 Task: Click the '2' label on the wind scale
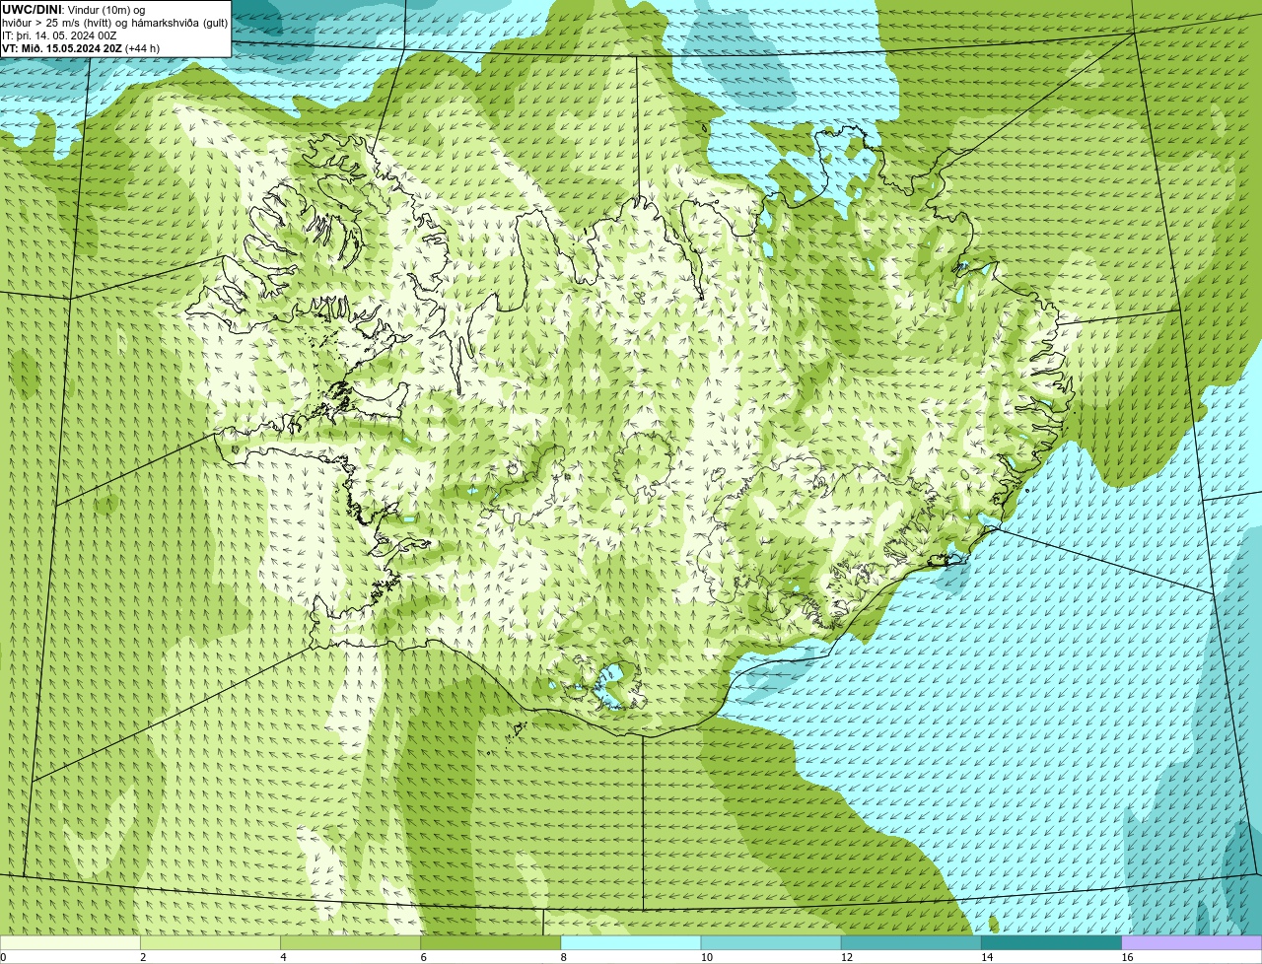click(x=144, y=957)
